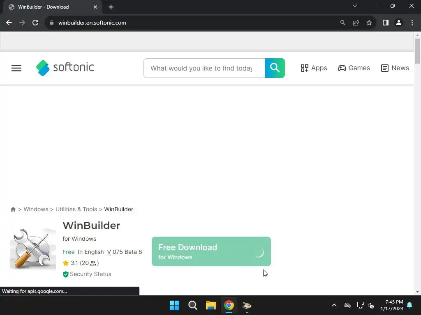The width and height of the screenshot is (421, 315).
Task: Open Utilities & Tools breadcrumb link
Action: pos(76,209)
